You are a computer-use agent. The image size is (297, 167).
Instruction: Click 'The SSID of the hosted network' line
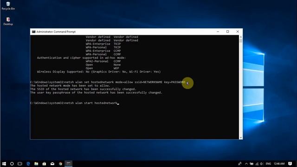point(83,89)
